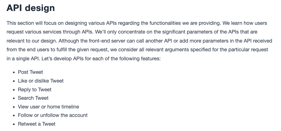
Task: Click the bullet before Search Tweet
Action: (14, 98)
